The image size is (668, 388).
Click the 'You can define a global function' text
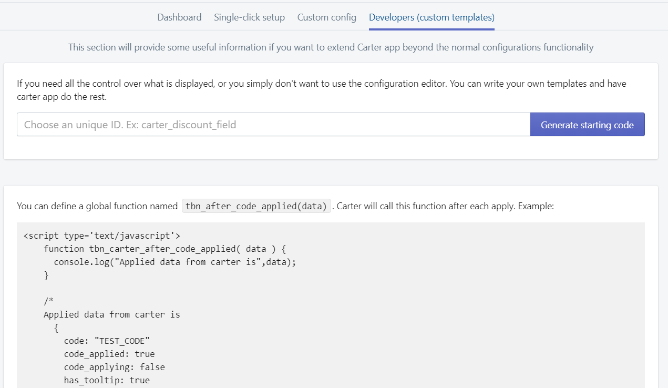[x=97, y=206]
